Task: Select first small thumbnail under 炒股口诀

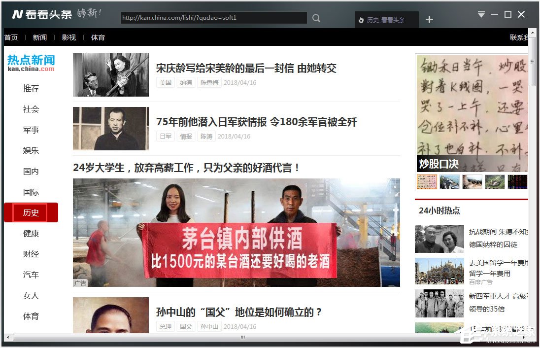Action: 426,182
